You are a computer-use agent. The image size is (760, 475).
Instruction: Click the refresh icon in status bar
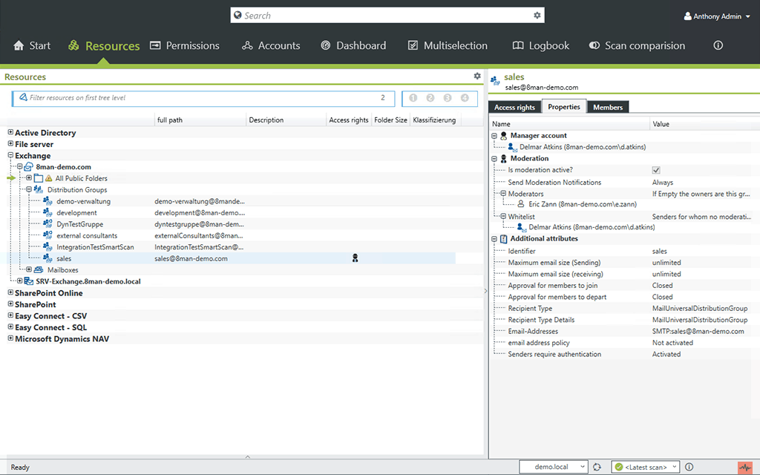[x=597, y=468]
